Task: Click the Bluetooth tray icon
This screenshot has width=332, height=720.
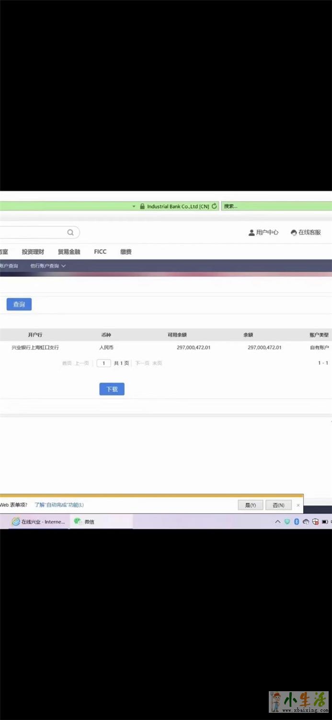Action: [x=297, y=522]
